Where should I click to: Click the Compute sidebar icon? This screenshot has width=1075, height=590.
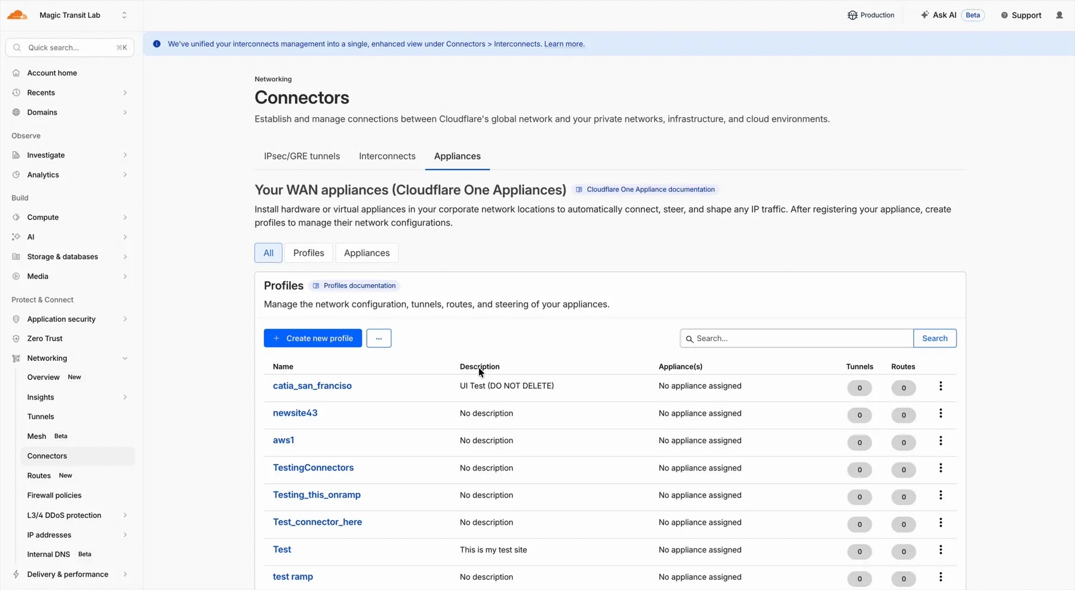16,217
